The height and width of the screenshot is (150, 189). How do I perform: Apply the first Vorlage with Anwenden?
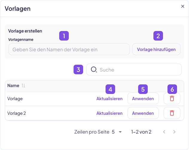click(x=143, y=99)
